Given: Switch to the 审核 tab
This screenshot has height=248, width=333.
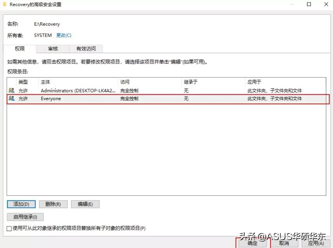Looking at the screenshot, I should pos(52,48).
